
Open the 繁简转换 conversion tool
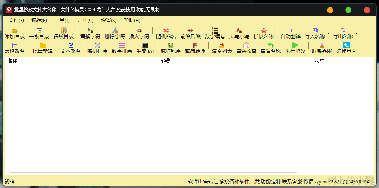pyautogui.click(x=195, y=45)
